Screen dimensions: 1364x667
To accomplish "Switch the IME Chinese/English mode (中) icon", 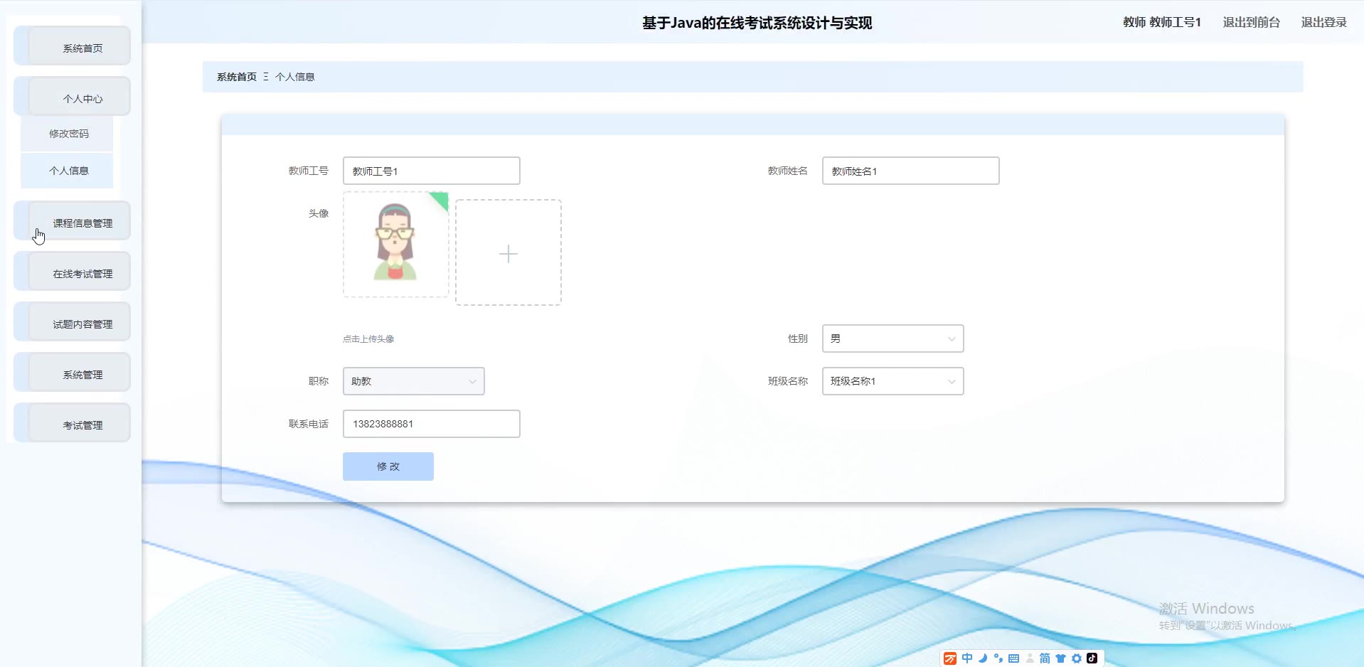I will [x=967, y=658].
